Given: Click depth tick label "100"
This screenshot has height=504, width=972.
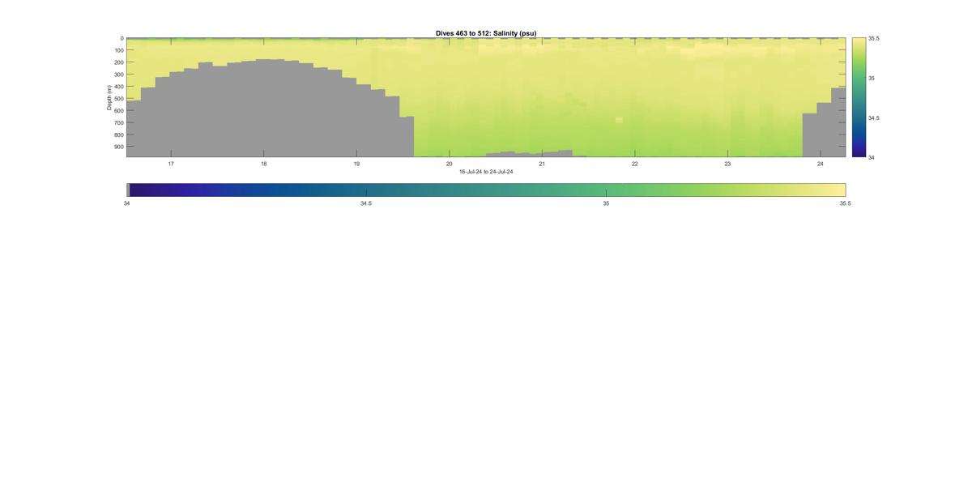Looking at the screenshot, I should pyautogui.click(x=118, y=50).
